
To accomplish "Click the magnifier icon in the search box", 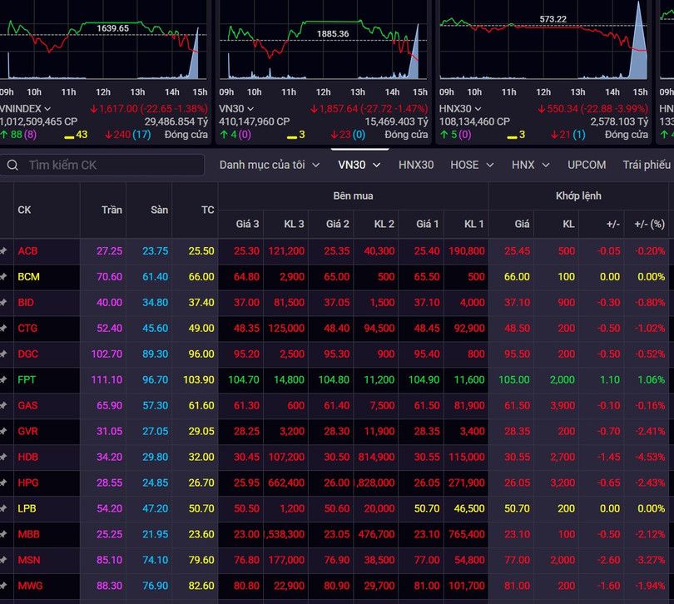I will click(12, 166).
